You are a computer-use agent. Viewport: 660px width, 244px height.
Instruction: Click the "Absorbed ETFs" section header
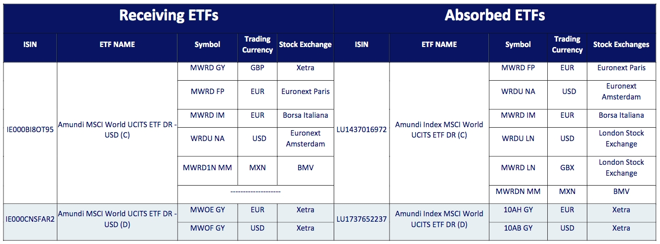495,16
